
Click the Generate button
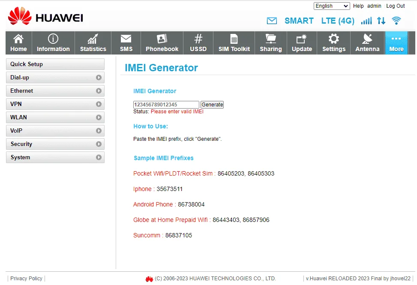[x=212, y=105]
